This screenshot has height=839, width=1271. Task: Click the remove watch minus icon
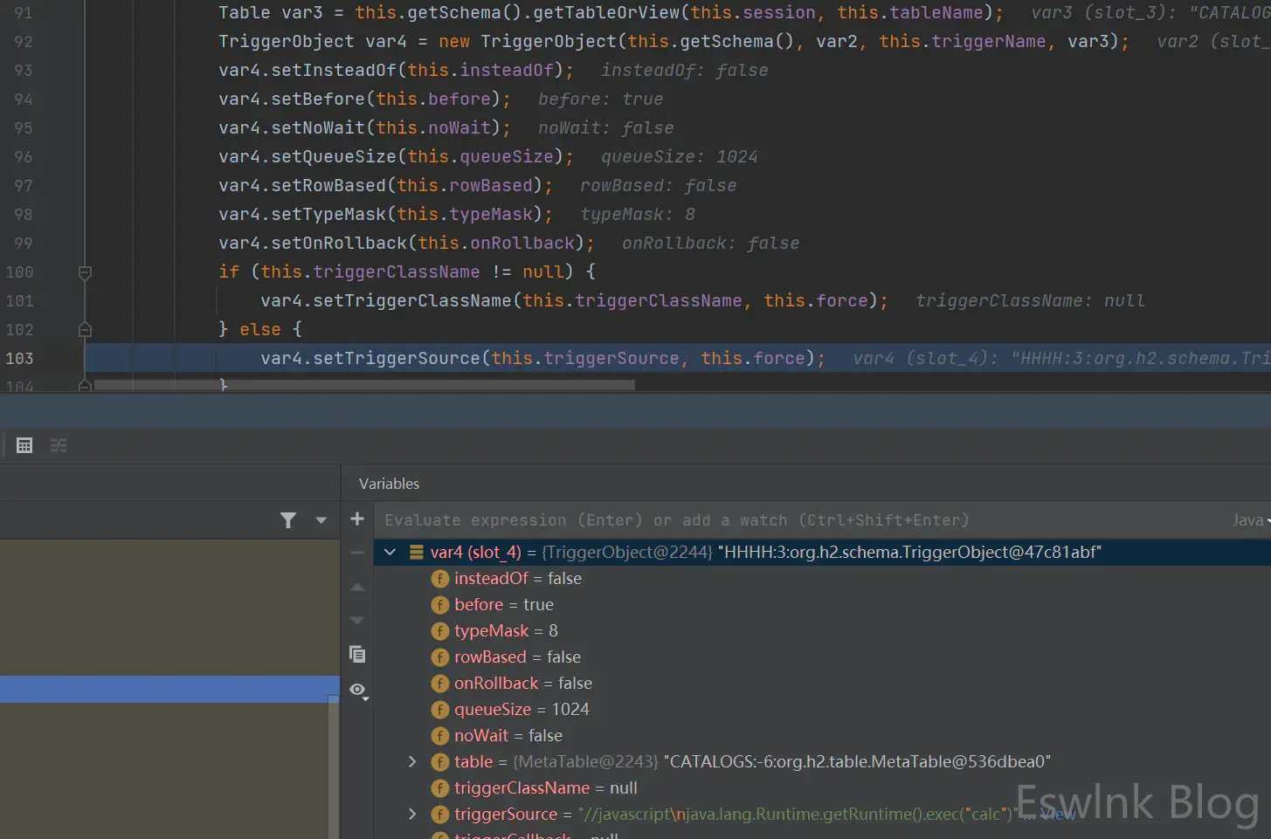point(357,553)
